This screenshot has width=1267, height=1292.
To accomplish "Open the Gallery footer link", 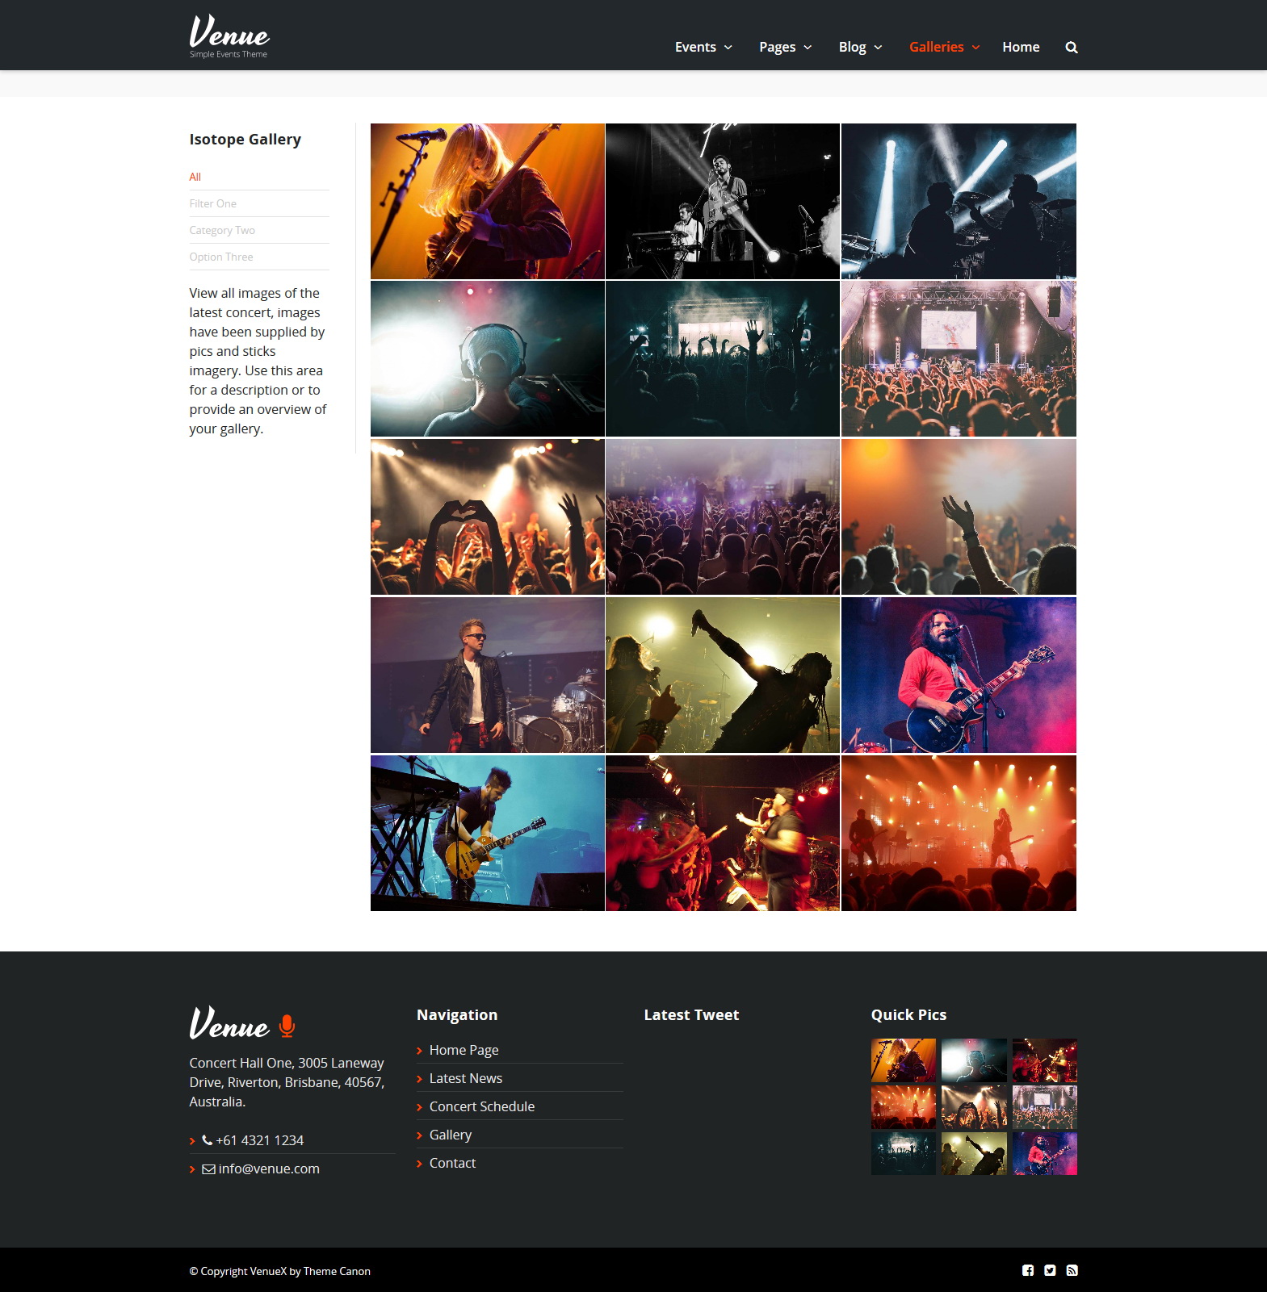I will click(x=451, y=1135).
